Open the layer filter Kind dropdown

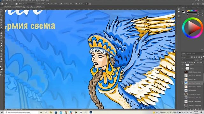point(186,57)
